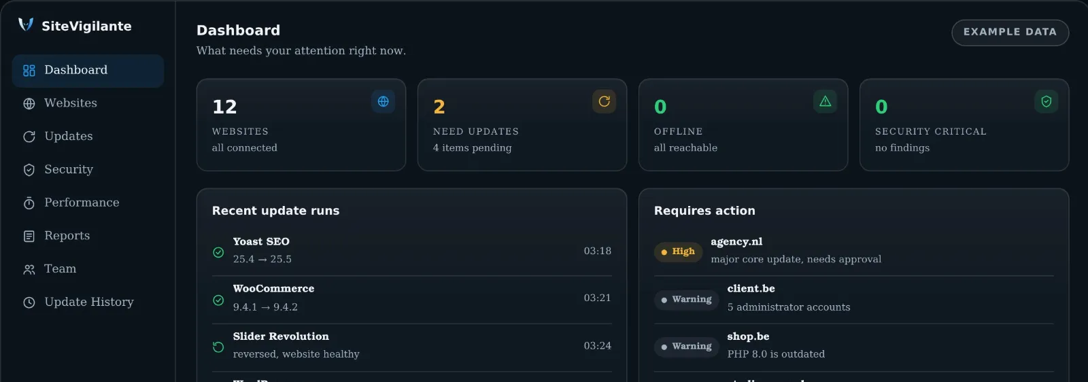Click the EXAMPLE DATA button
The width and height of the screenshot is (1088, 382).
(x=1010, y=32)
